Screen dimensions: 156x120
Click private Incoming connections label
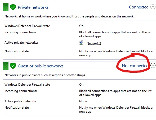(x=21, y=32)
